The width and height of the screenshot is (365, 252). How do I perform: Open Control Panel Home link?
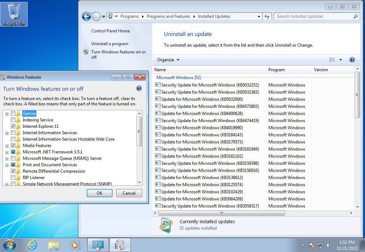[110, 31]
